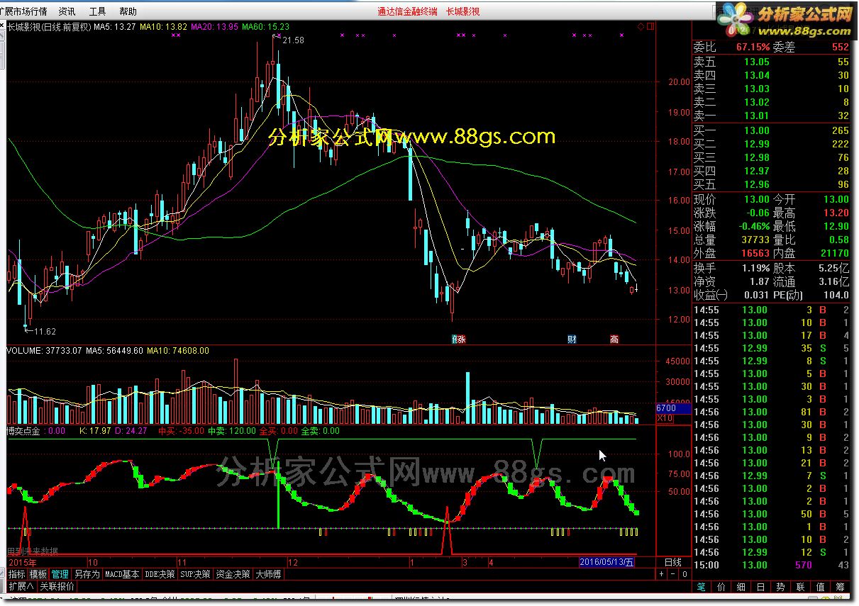Click the MA5: 13.27 indicator label
This screenshot has width=859, height=606.
[116, 28]
